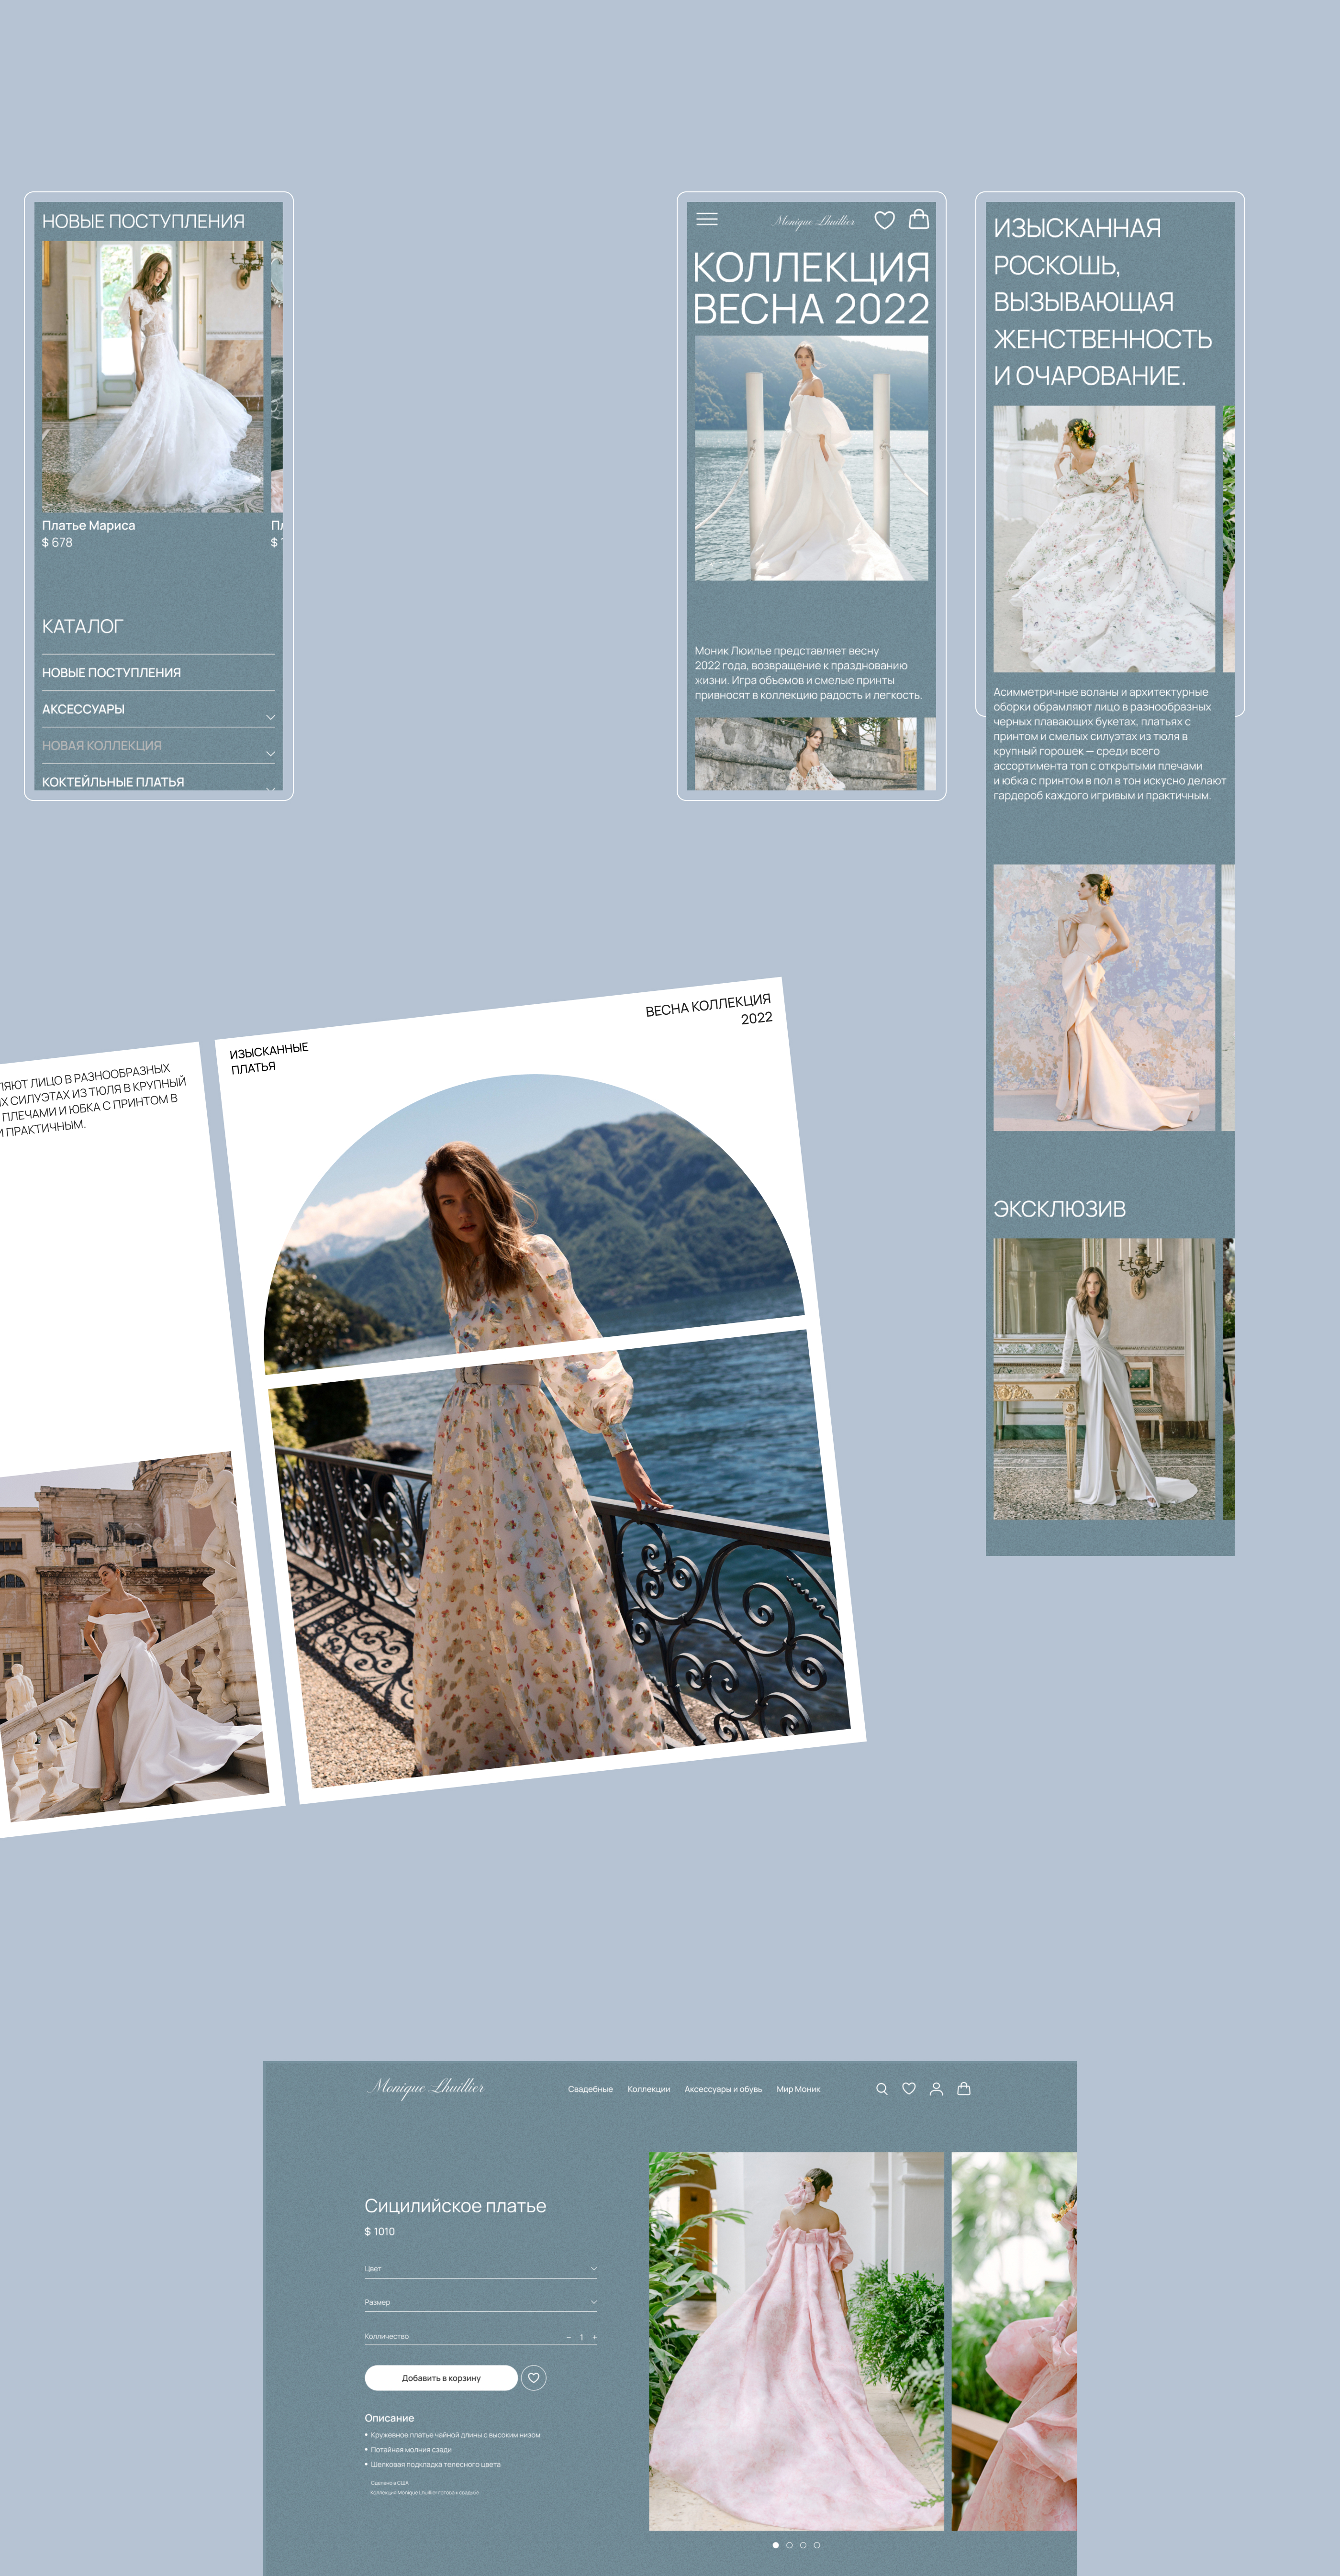Select the first carousel pagination dot
The height and width of the screenshot is (2576, 1340).
(x=775, y=2545)
